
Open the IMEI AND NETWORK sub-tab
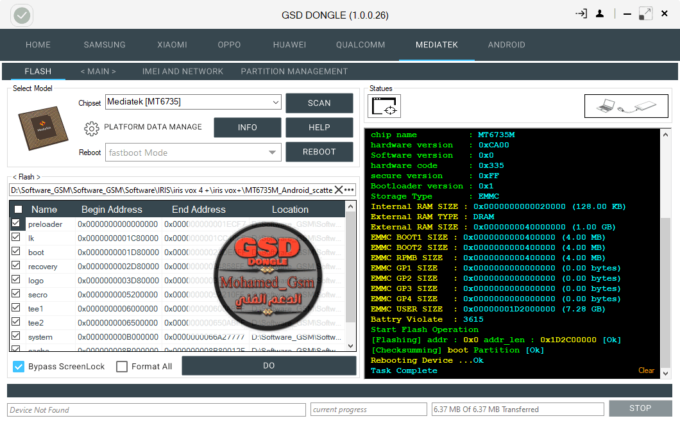(183, 71)
